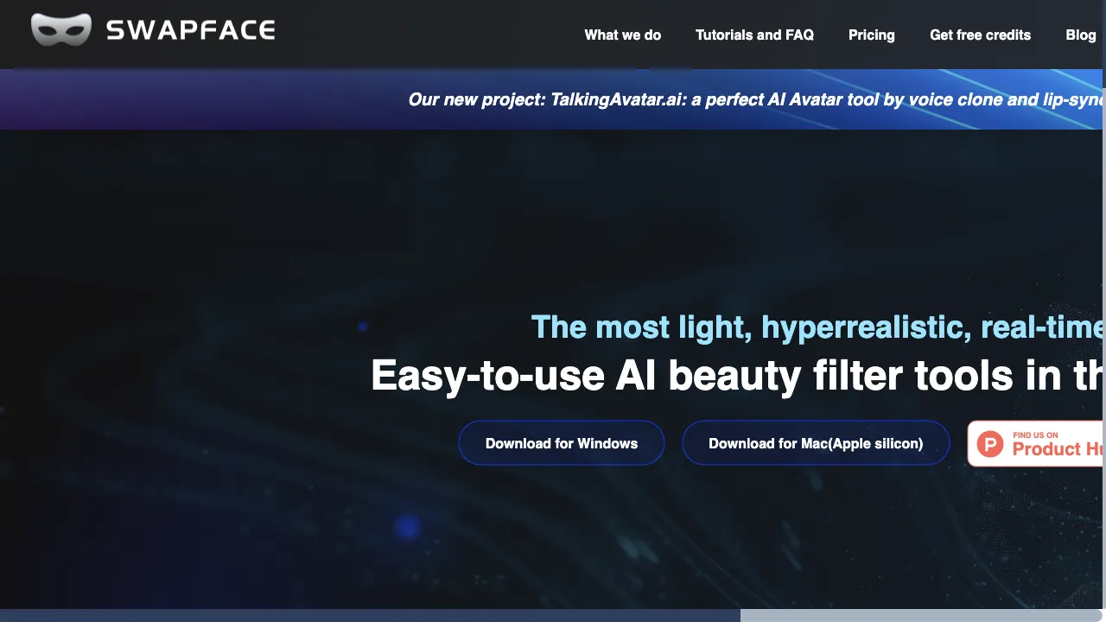Viewport: 1106px width, 622px height.
Task: Click the SWAPFACE brand name text
Action: click(190, 31)
